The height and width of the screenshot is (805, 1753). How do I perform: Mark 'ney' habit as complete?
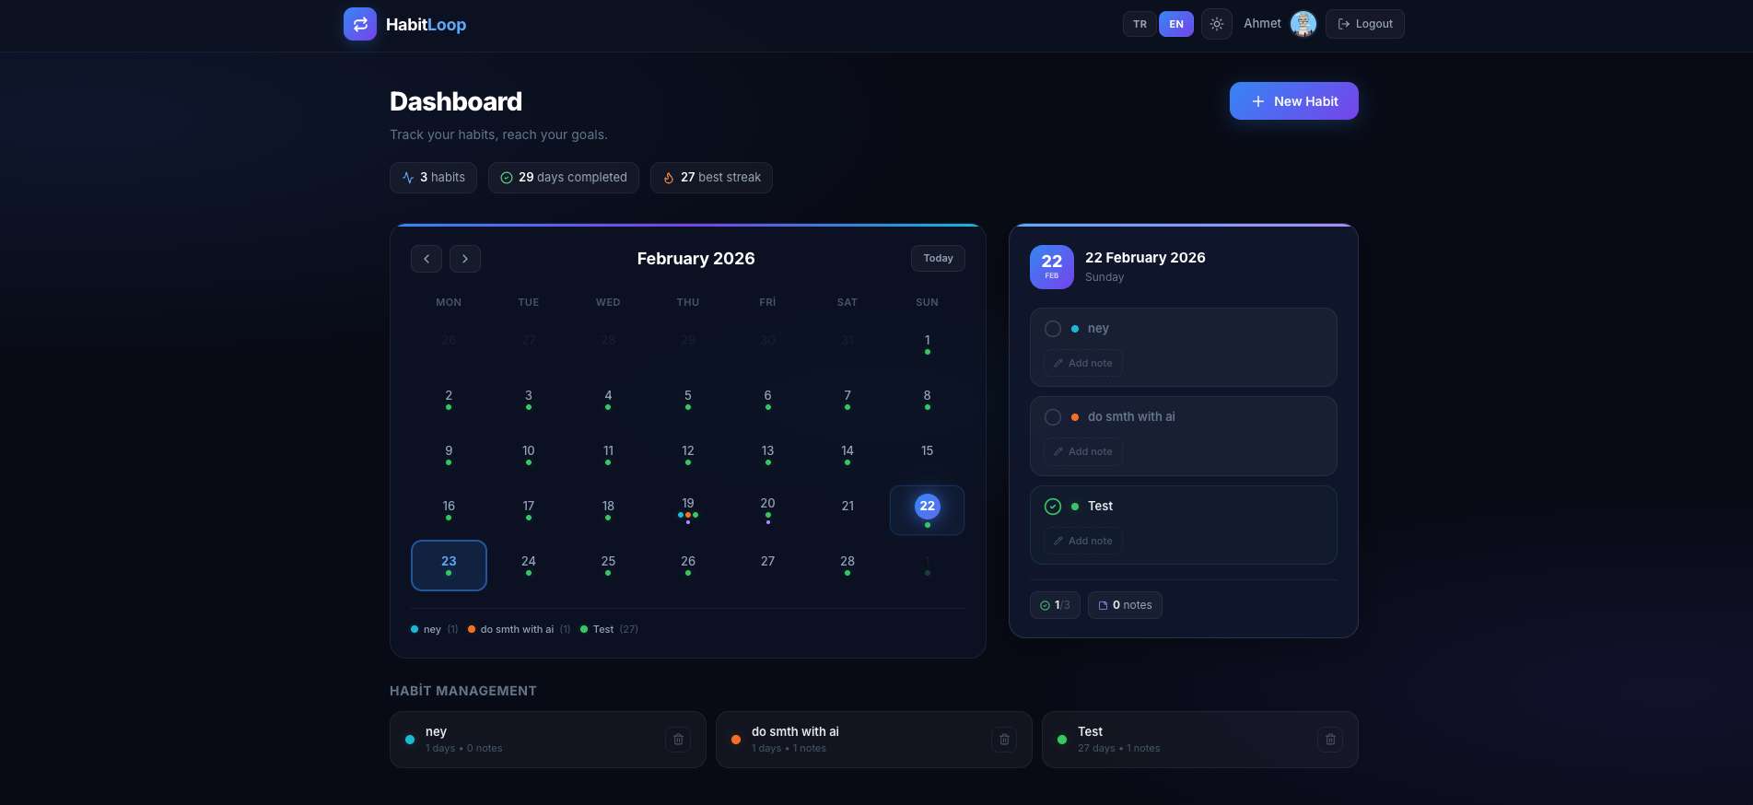click(1053, 329)
